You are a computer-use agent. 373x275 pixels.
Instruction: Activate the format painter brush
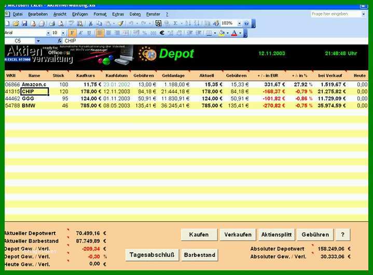click(120, 23)
